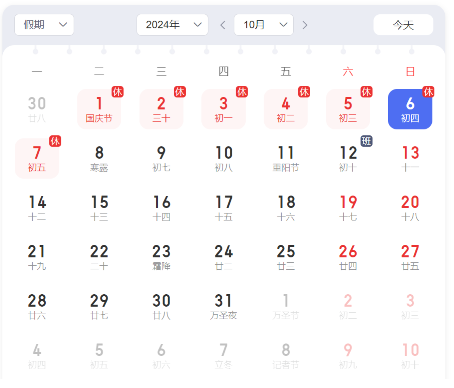Viewport: 454px width, 388px height.
Task: Select October 7 初五 holiday
Action: (37, 158)
